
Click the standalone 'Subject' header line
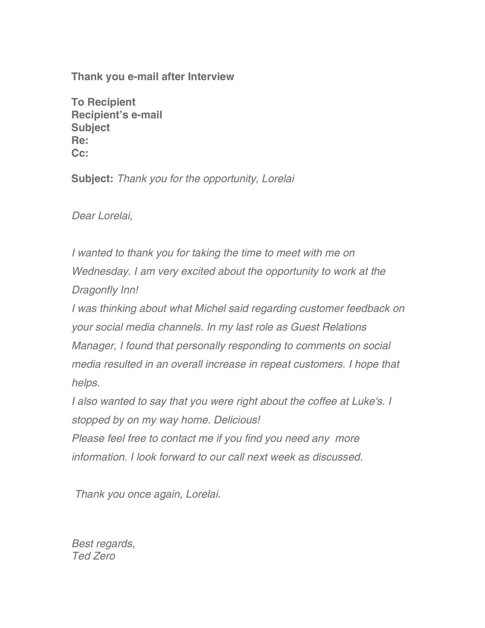[x=91, y=128]
